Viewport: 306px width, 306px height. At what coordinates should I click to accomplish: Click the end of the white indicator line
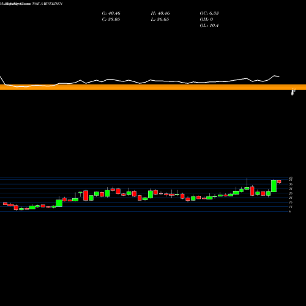point(279,76)
